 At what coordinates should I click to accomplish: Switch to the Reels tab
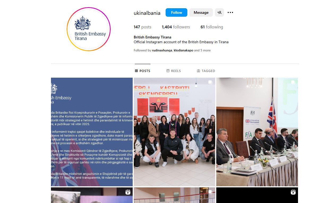pyautogui.click(x=174, y=71)
